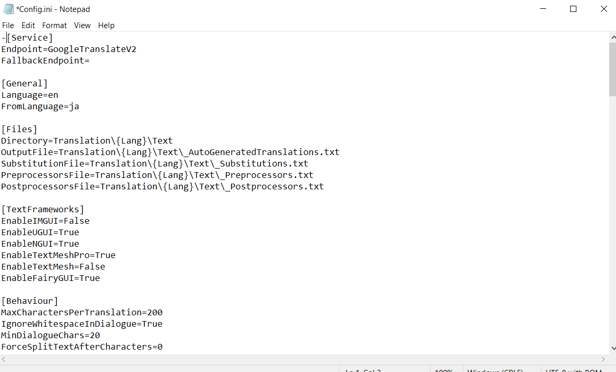Click the Notepad app icon in title bar
Viewport: 616px width, 372px height.
tap(8, 9)
